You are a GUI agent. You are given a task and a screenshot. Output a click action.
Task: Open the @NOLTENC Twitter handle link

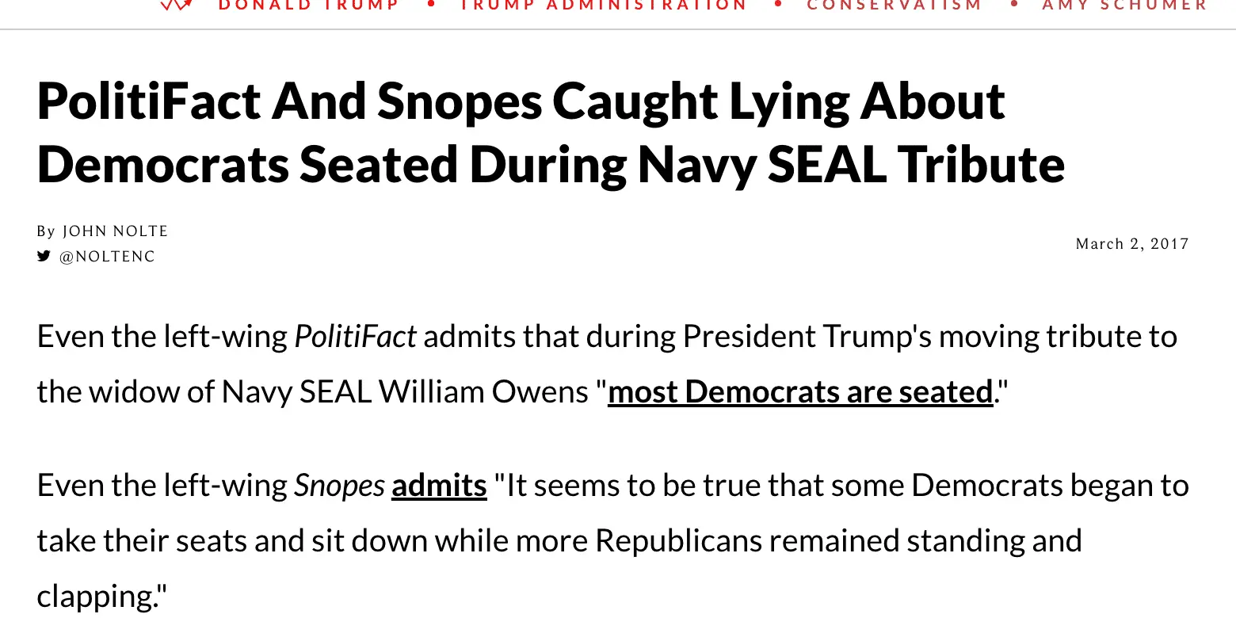pos(108,257)
